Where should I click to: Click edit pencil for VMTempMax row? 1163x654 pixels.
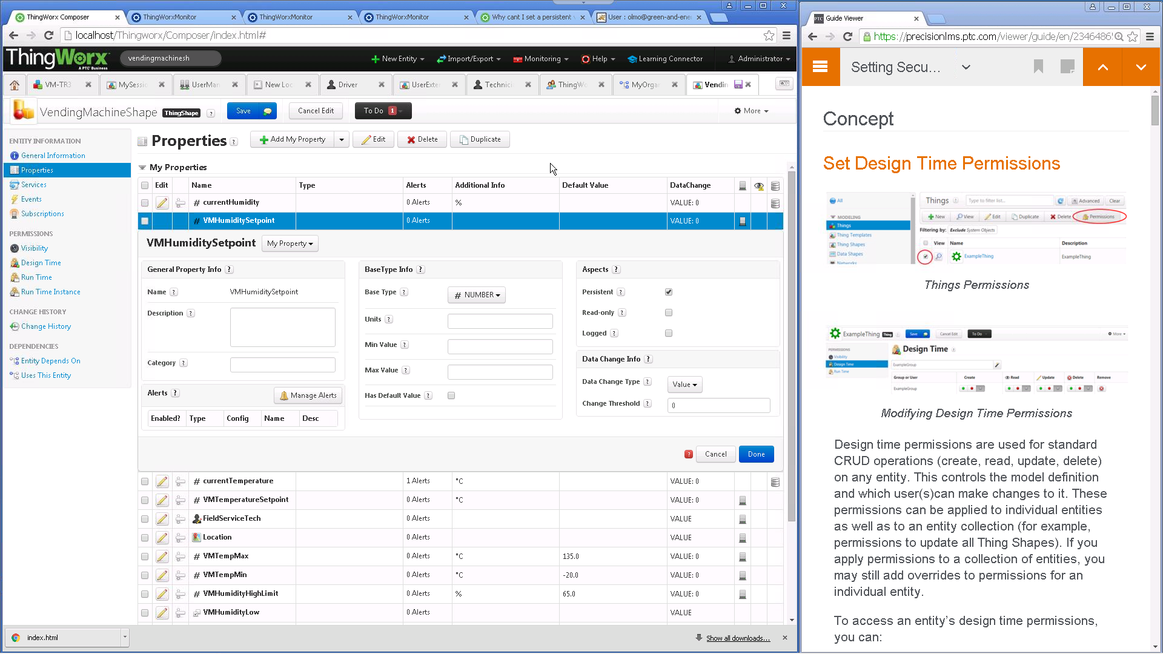162,557
